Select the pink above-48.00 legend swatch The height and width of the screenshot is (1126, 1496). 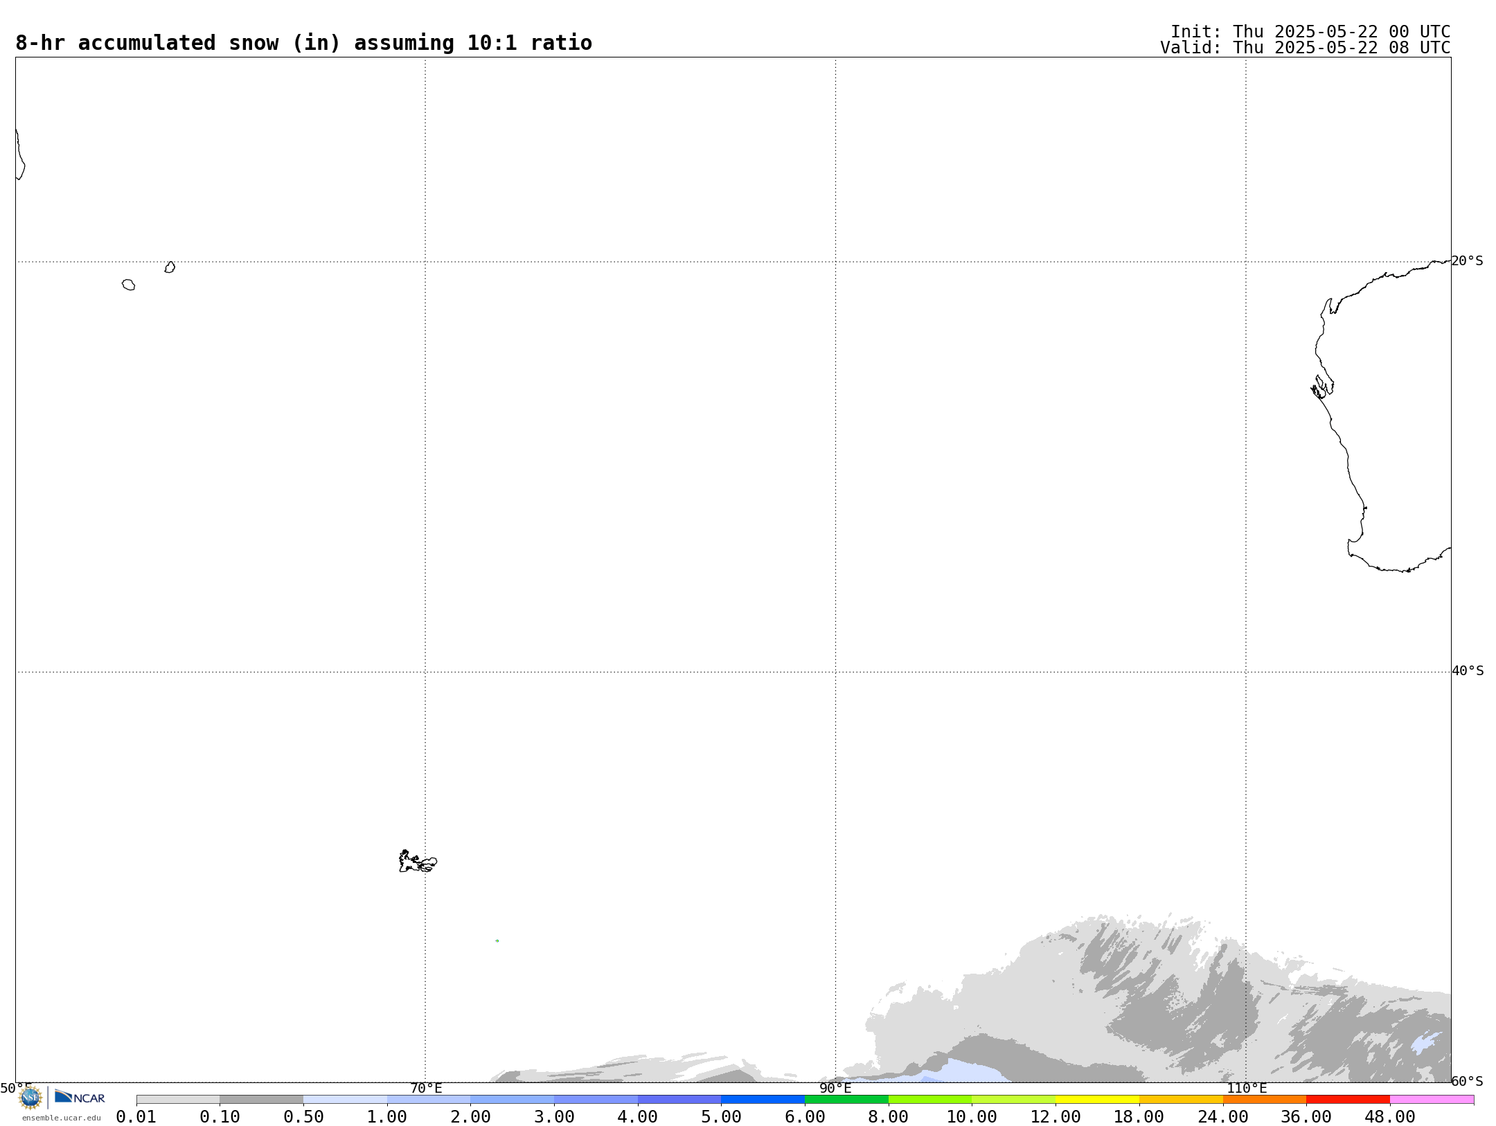click(x=1432, y=1100)
